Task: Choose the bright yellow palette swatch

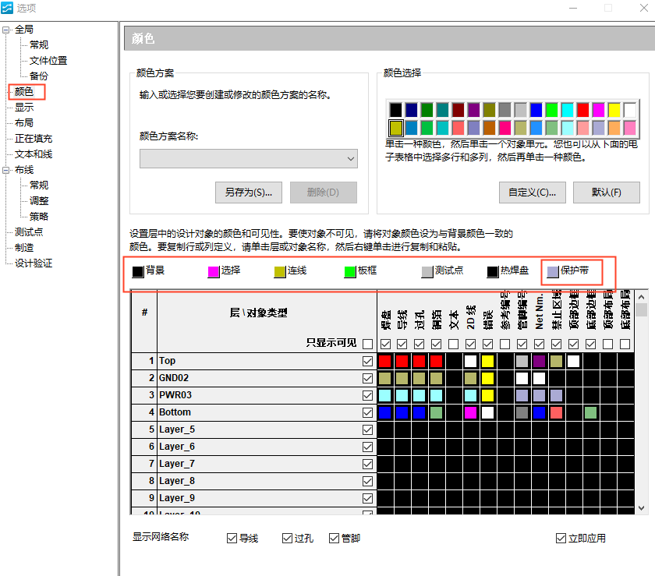Action: pos(614,110)
